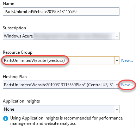Click the blue information icon
This screenshot has width=136, height=128.
[x=6, y=118]
